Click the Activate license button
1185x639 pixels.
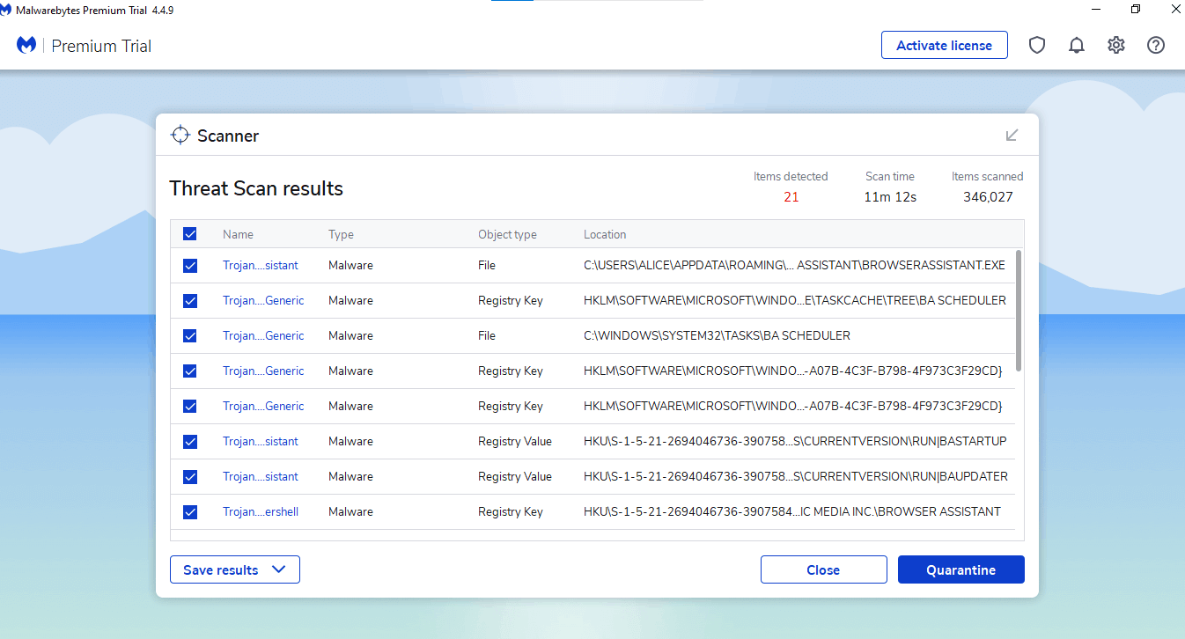[x=944, y=46]
